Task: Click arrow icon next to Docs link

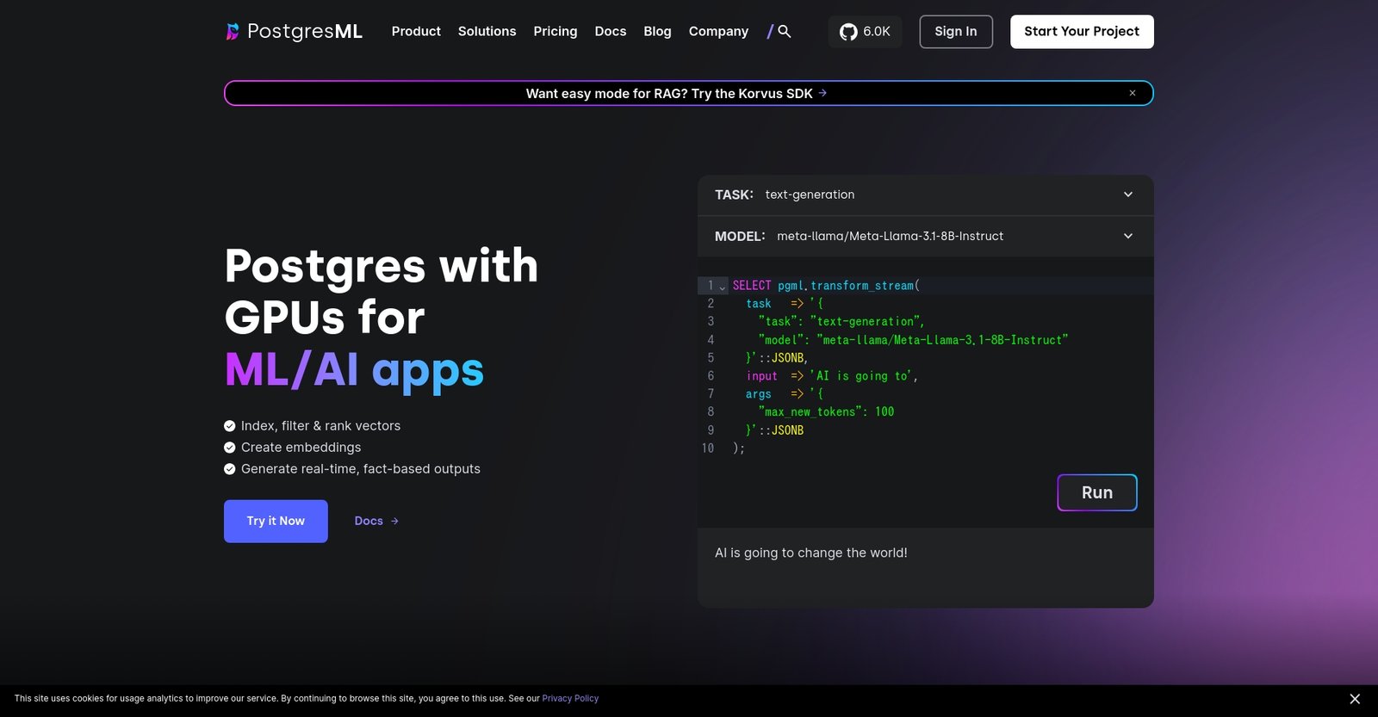Action: (x=394, y=521)
